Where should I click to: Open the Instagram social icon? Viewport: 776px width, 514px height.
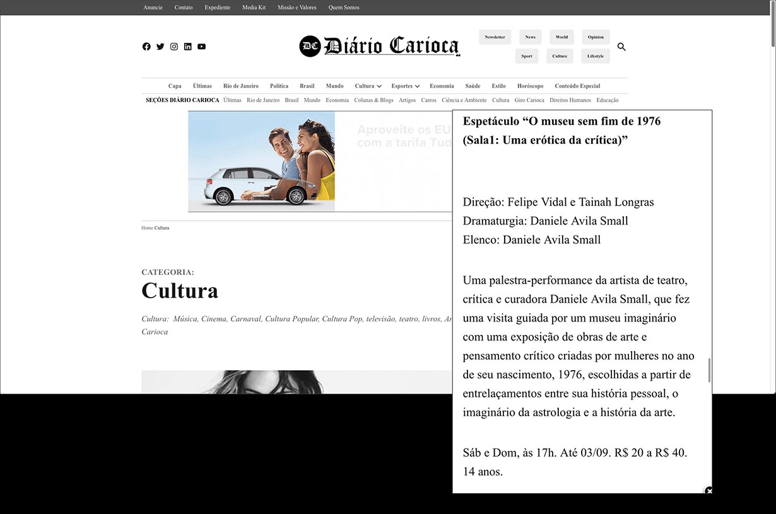pyautogui.click(x=174, y=47)
